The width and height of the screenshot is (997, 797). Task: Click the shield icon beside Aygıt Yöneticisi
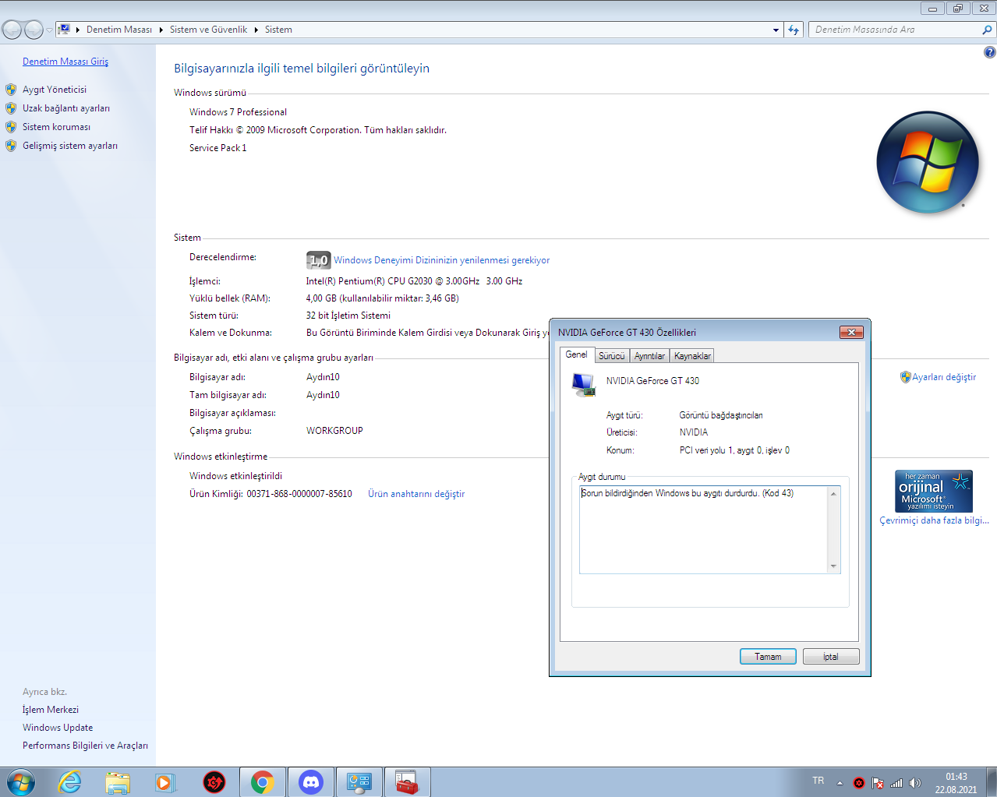11,90
